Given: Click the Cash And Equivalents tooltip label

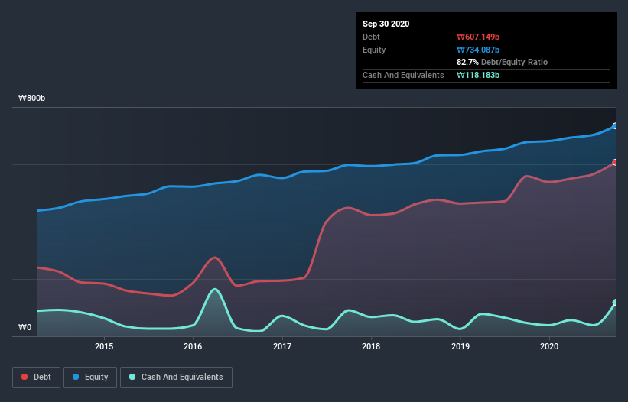Looking at the screenshot, I should [x=403, y=75].
